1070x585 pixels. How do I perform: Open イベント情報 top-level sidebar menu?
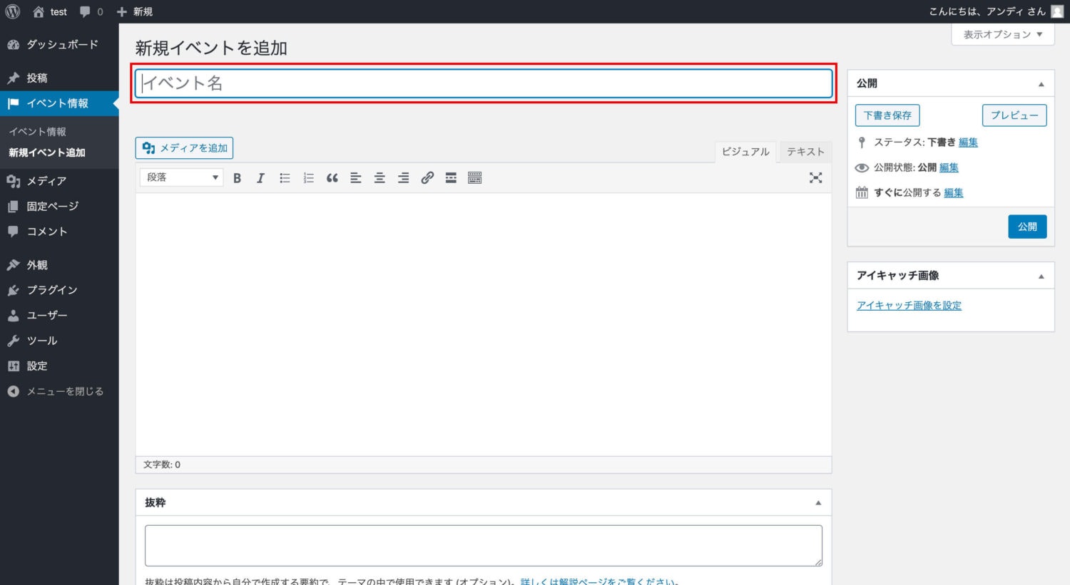(59, 103)
